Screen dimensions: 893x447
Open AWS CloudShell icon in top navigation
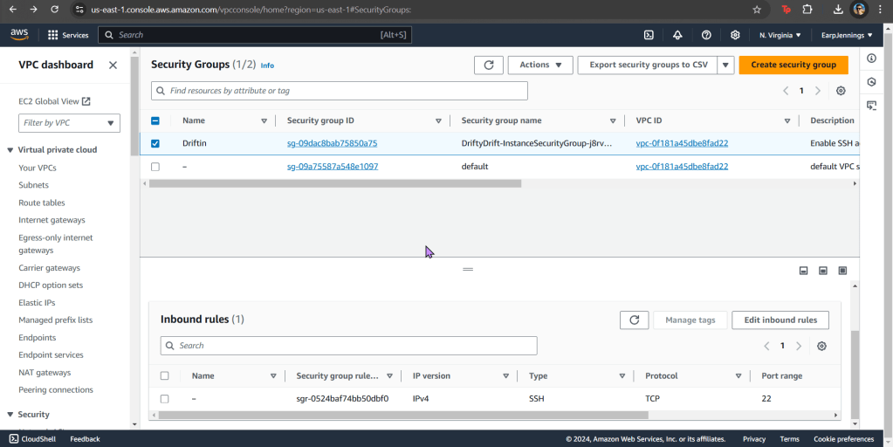click(x=649, y=35)
